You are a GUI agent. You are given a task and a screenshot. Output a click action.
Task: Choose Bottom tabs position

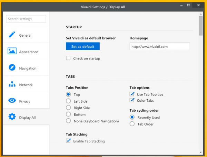(68, 114)
